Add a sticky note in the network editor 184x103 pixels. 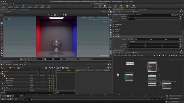click(172, 56)
